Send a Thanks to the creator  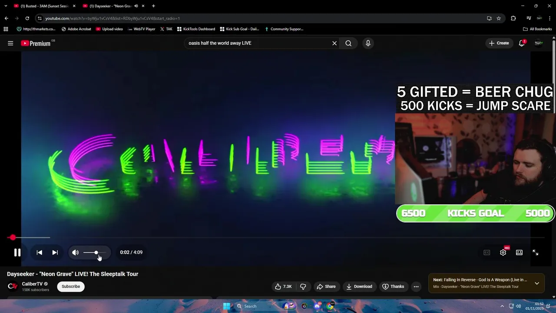coord(393,286)
